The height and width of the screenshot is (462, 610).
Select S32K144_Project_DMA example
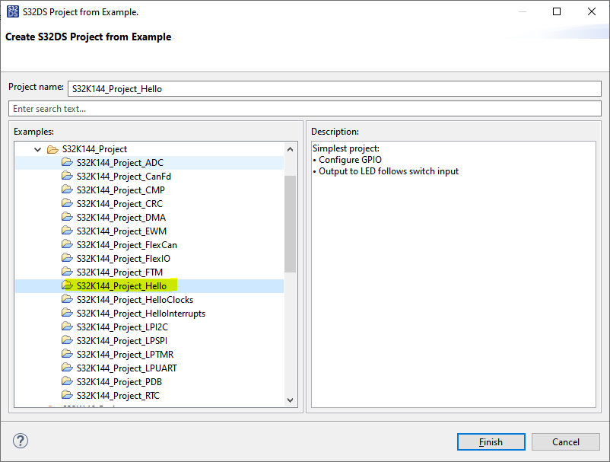click(x=121, y=217)
